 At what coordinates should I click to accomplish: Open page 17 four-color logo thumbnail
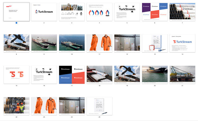click(x=72, y=75)
